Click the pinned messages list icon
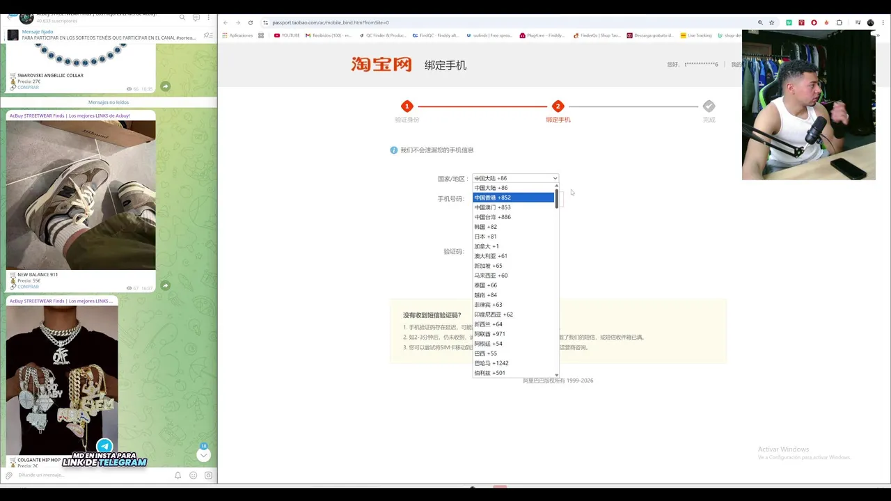The height and width of the screenshot is (501, 891). coord(207,35)
